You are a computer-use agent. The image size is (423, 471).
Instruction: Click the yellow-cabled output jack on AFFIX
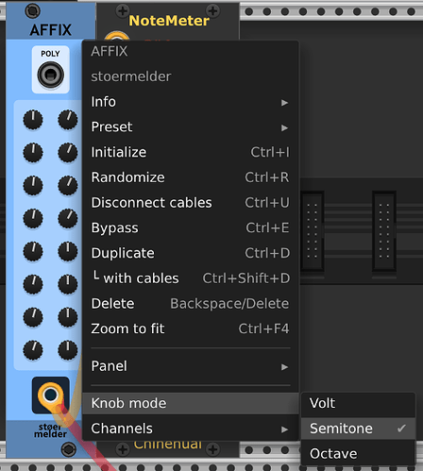(50, 395)
